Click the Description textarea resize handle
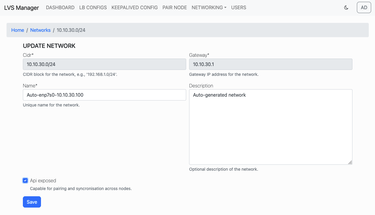The width and height of the screenshot is (375, 215). [350, 162]
